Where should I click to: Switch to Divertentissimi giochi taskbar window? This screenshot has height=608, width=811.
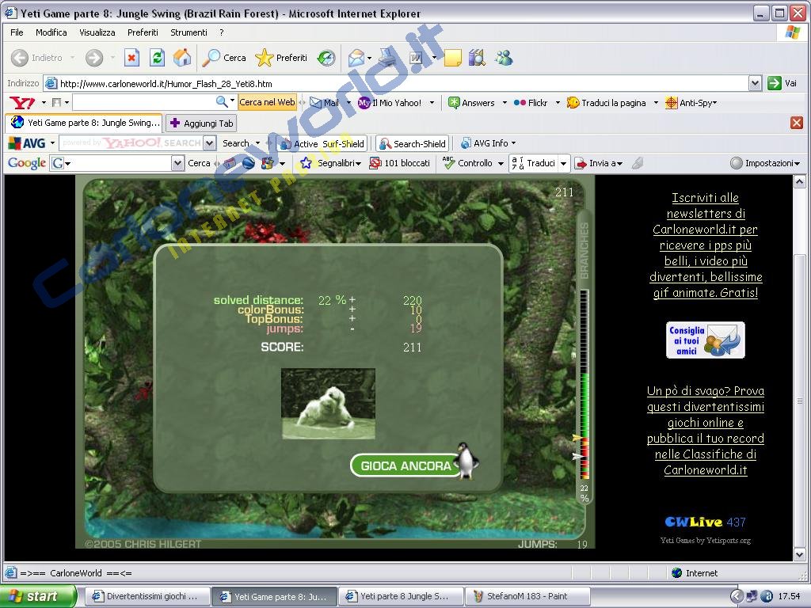tap(147, 596)
